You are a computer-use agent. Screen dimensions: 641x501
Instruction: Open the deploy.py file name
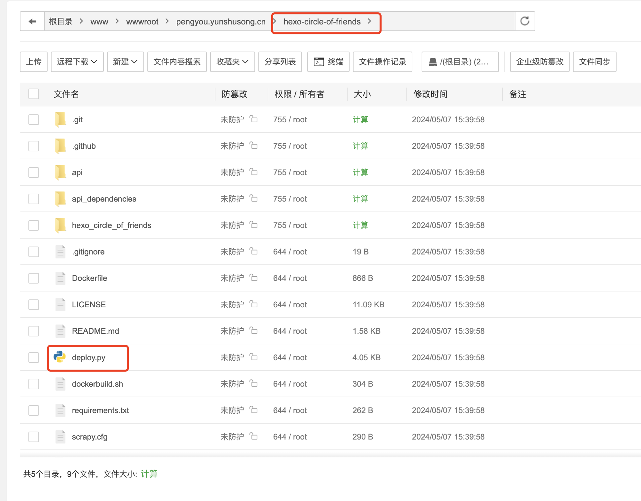click(x=89, y=358)
